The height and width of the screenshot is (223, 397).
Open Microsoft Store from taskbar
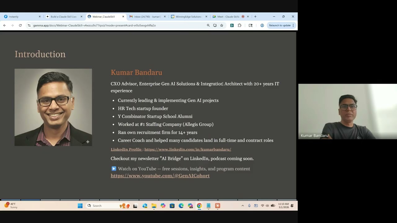172,206
